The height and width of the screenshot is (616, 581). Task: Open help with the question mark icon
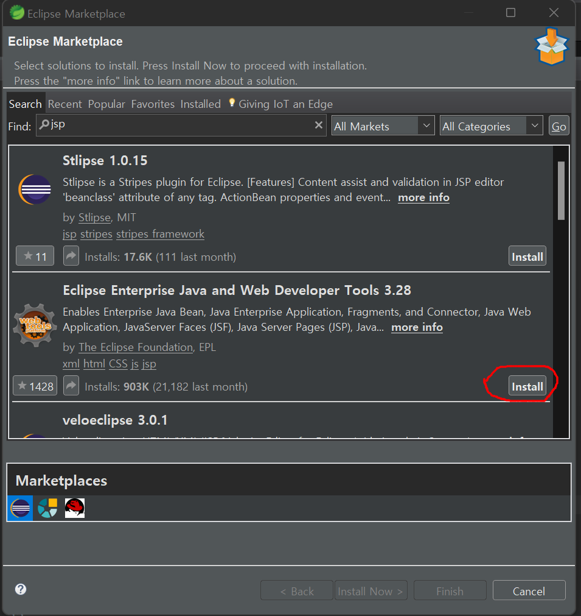[21, 589]
